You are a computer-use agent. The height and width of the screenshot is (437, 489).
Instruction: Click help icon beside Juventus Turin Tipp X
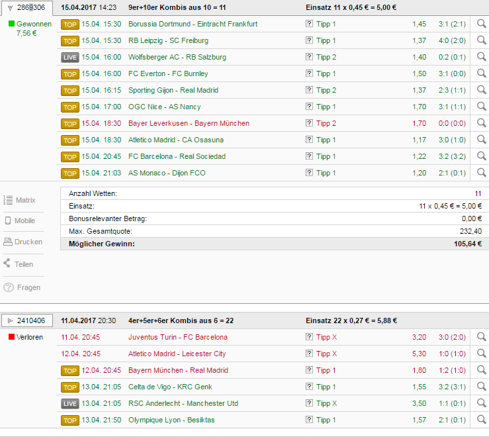pyautogui.click(x=309, y=337)
